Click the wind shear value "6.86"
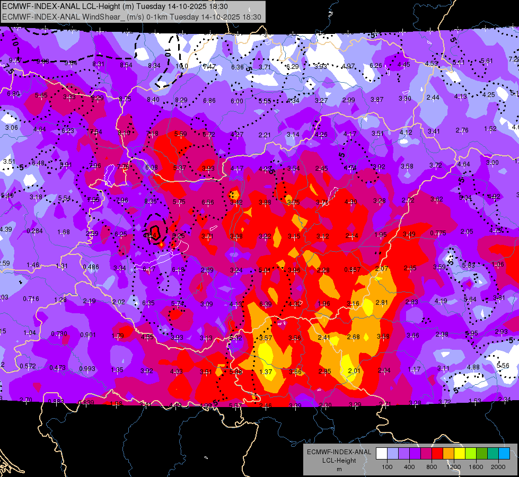 point(209,100)
